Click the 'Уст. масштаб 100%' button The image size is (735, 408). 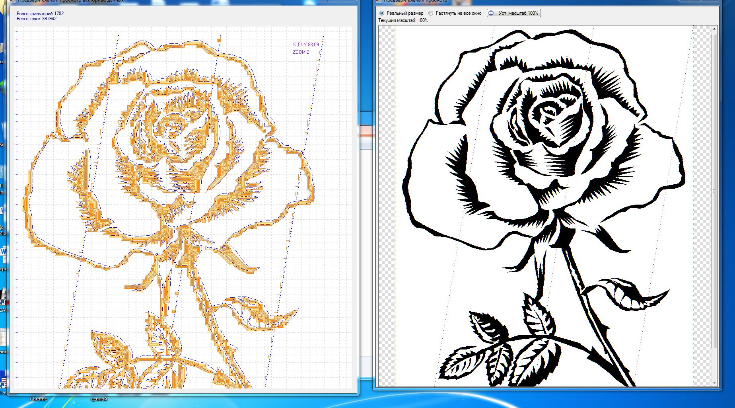(514, 13)
